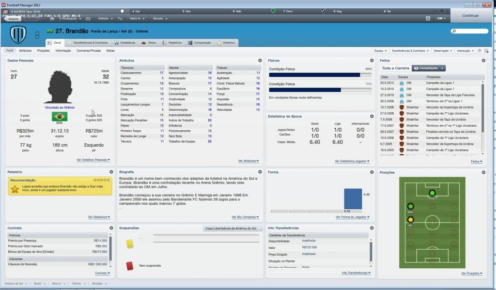Open Biografia panel options circle
Image resolution: width=496 pixels, height=290 pixels.
click(x=260, y=172)
